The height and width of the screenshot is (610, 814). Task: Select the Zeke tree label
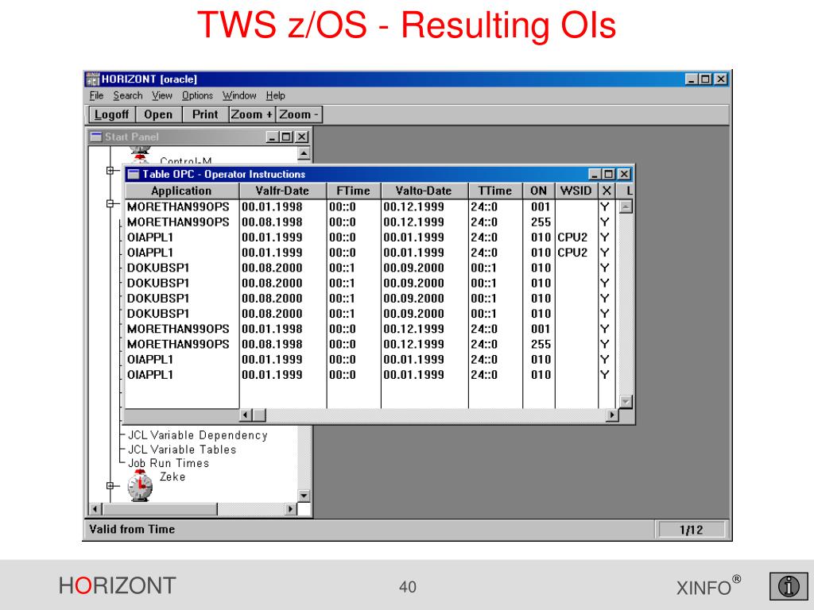coord(172,477)
